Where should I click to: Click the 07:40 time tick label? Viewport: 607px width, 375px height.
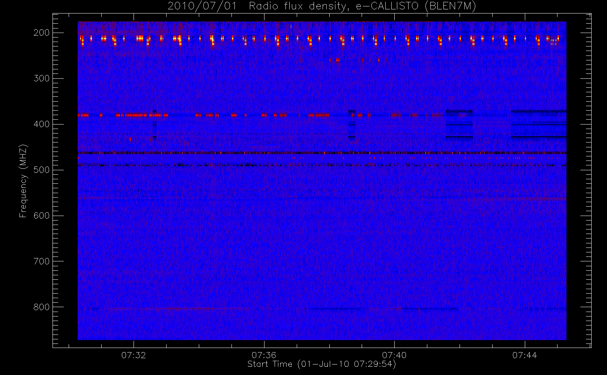[x=394, y=355]
